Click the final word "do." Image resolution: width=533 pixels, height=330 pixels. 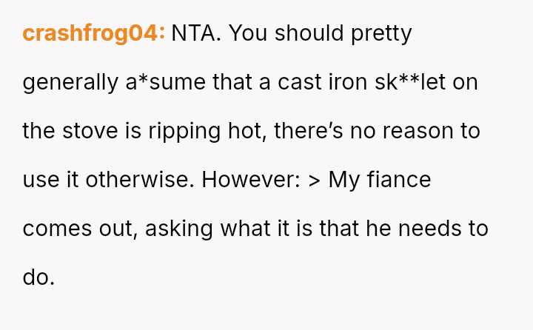38,277
